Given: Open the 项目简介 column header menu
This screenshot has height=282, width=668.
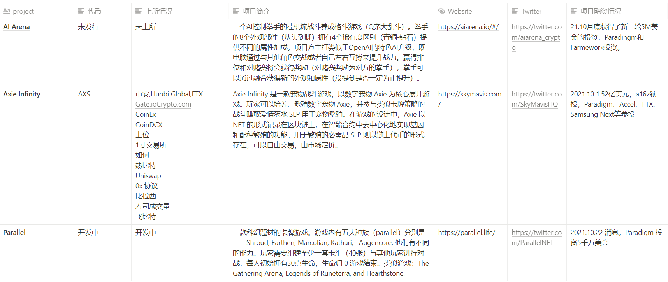Looking at the screenshot, I should [331, 11].
